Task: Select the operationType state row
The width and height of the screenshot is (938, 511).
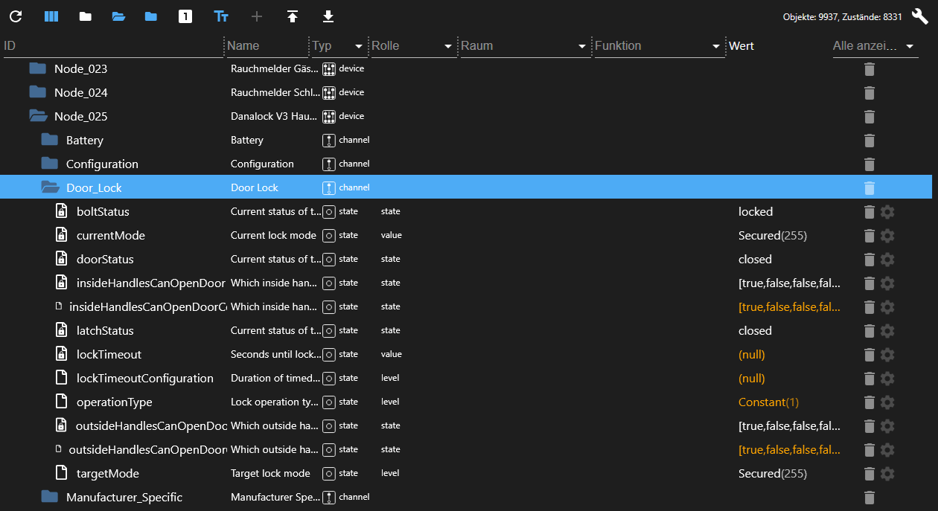Action: click(x=115, y=402)
